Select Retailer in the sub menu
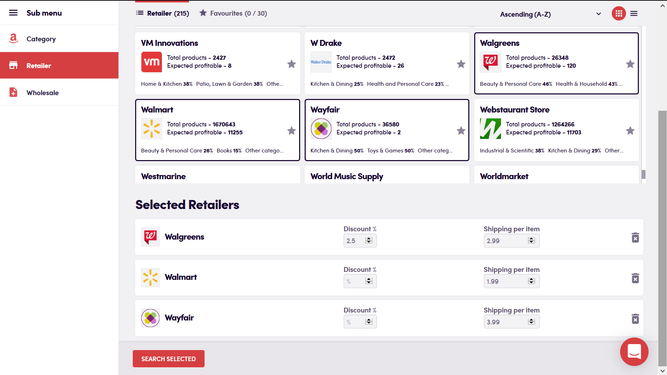Viewport: 667px width, 375px height. (x=59, y=65)
